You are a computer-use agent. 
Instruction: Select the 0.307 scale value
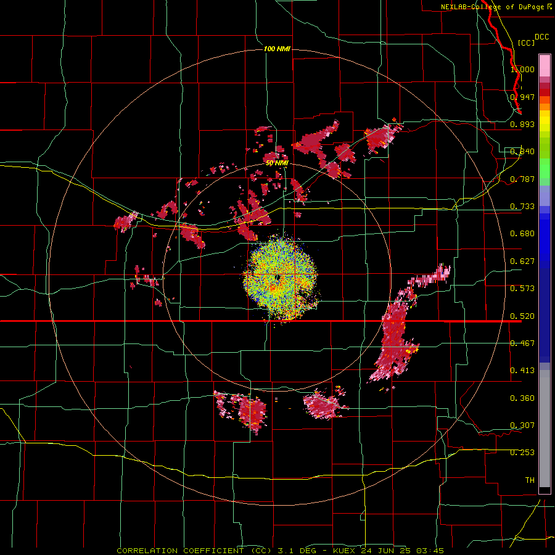522,425
